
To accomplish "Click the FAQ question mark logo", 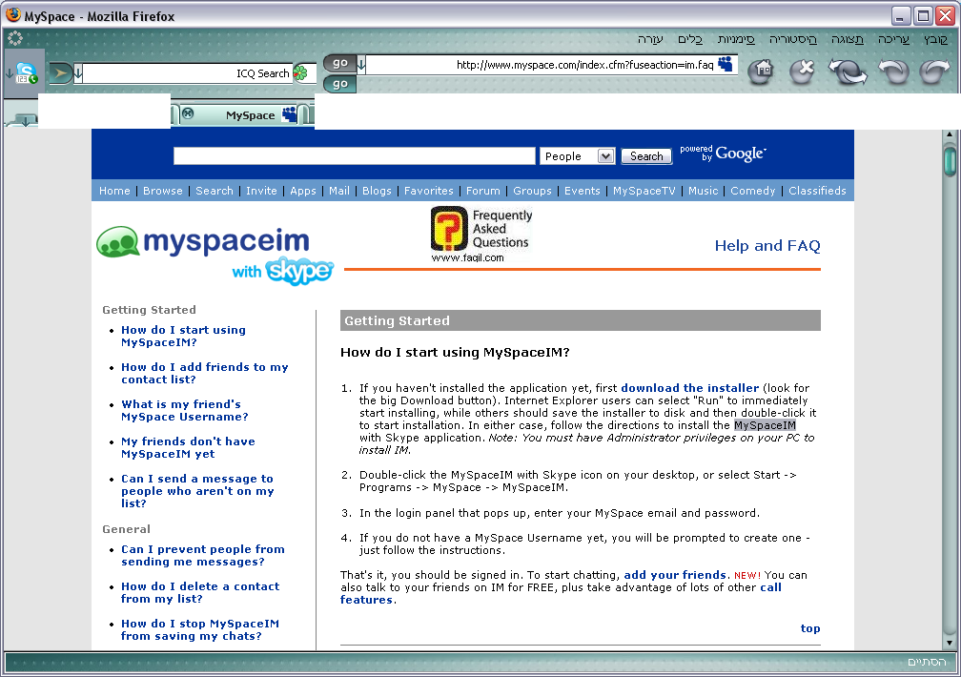I will (x=448, y=229).
